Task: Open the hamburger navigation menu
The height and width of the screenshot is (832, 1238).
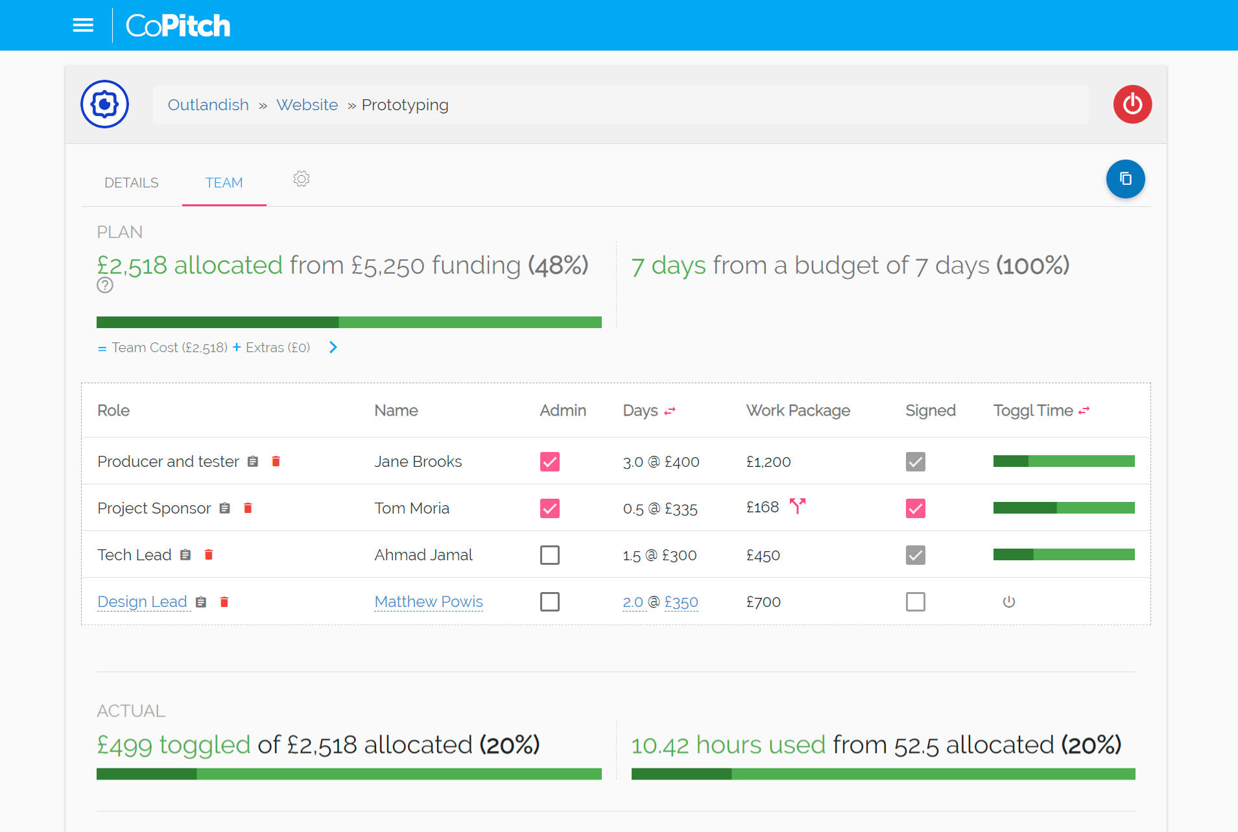Action: pos(83,25)
